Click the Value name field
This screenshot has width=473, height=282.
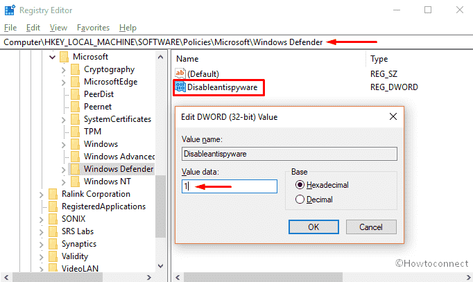289,154
